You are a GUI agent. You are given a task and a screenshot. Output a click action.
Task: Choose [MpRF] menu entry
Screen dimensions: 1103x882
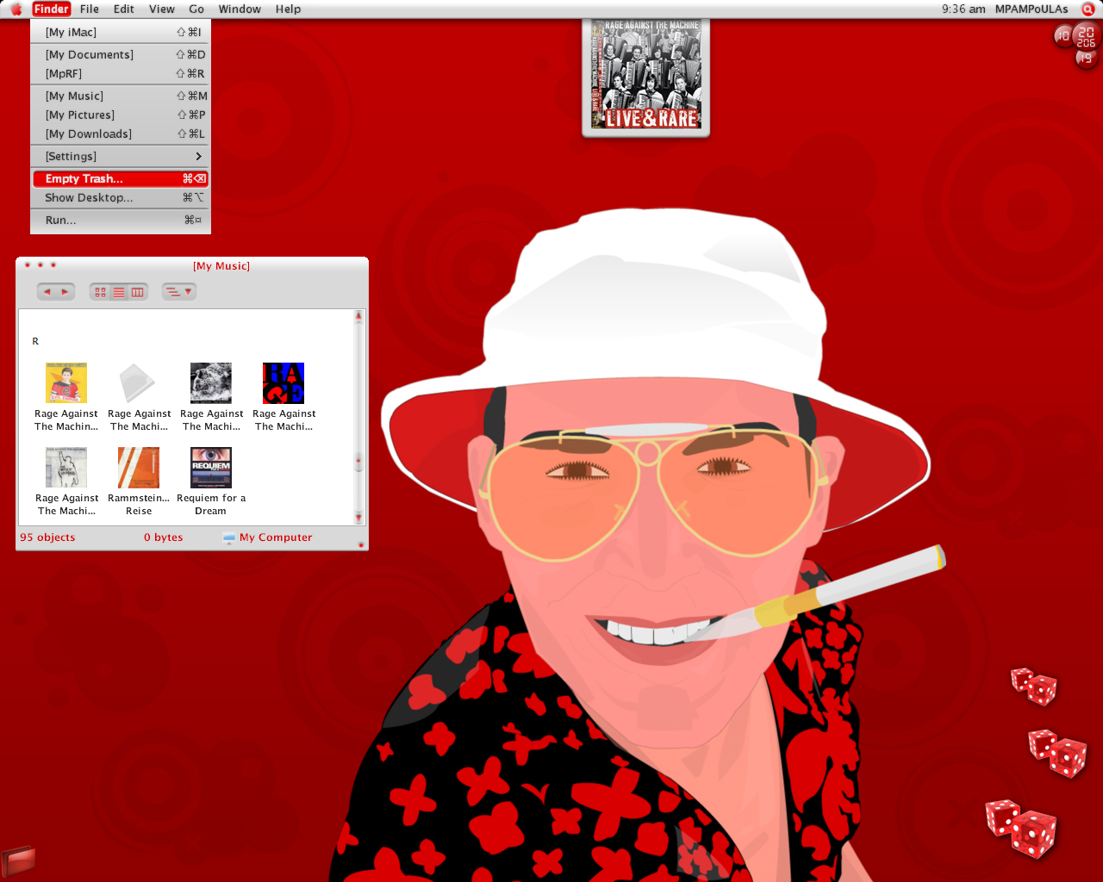click(x=121, y=73)
